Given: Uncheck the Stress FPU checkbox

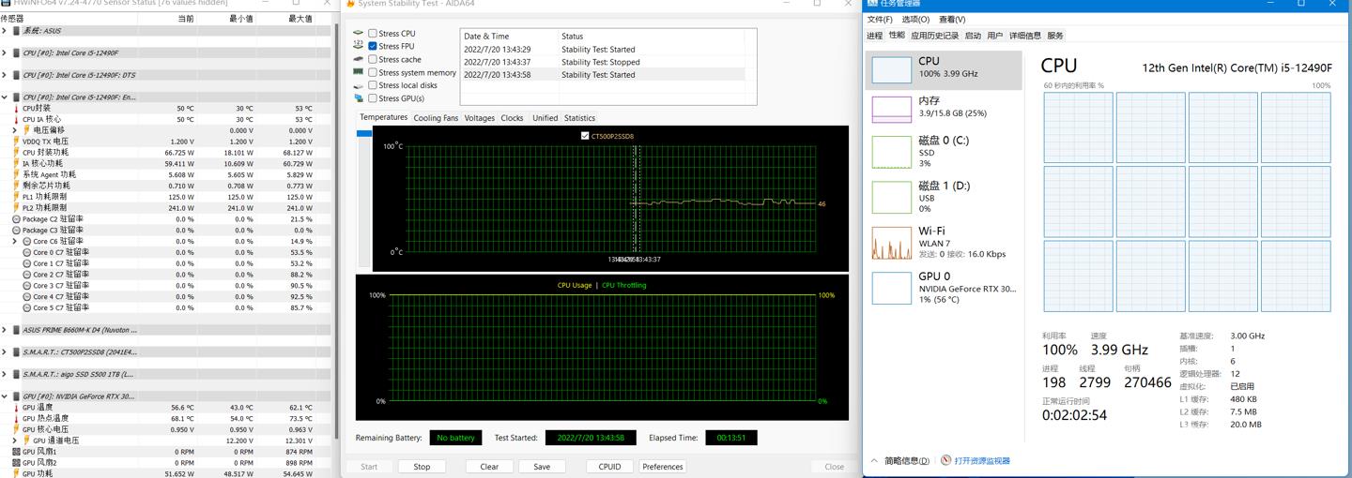Looking at the screenshot, I should click(373, 46).
